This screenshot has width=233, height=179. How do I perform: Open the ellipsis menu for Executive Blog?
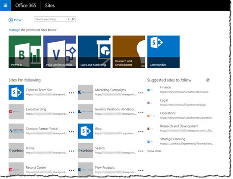pos(71,112)
